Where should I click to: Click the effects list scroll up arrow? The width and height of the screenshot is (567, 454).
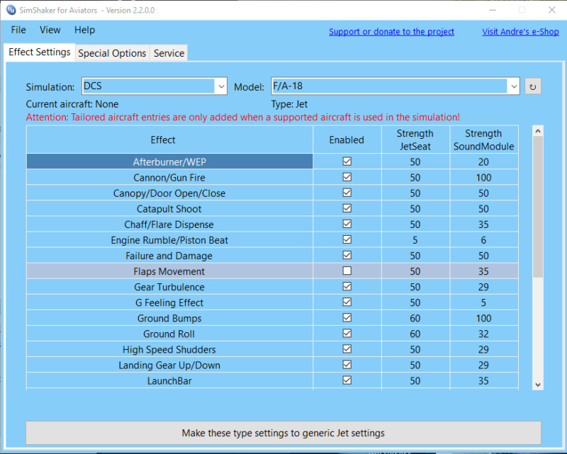click(538, 131)
